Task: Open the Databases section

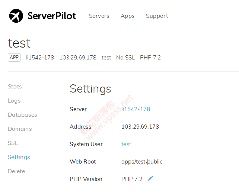Action: [22, 115]
